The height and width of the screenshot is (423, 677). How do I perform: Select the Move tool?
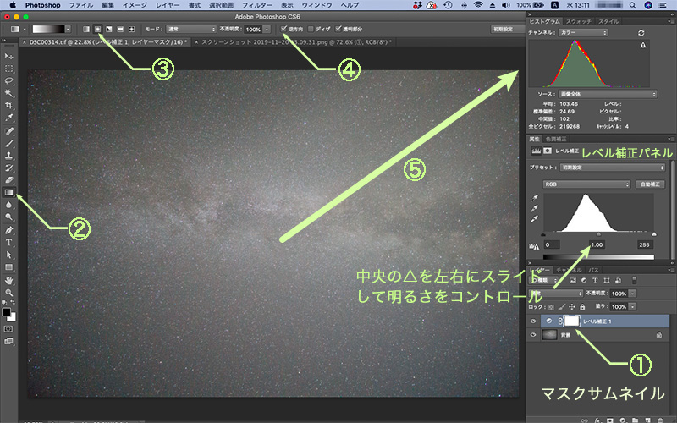click(x=8, y=57)
